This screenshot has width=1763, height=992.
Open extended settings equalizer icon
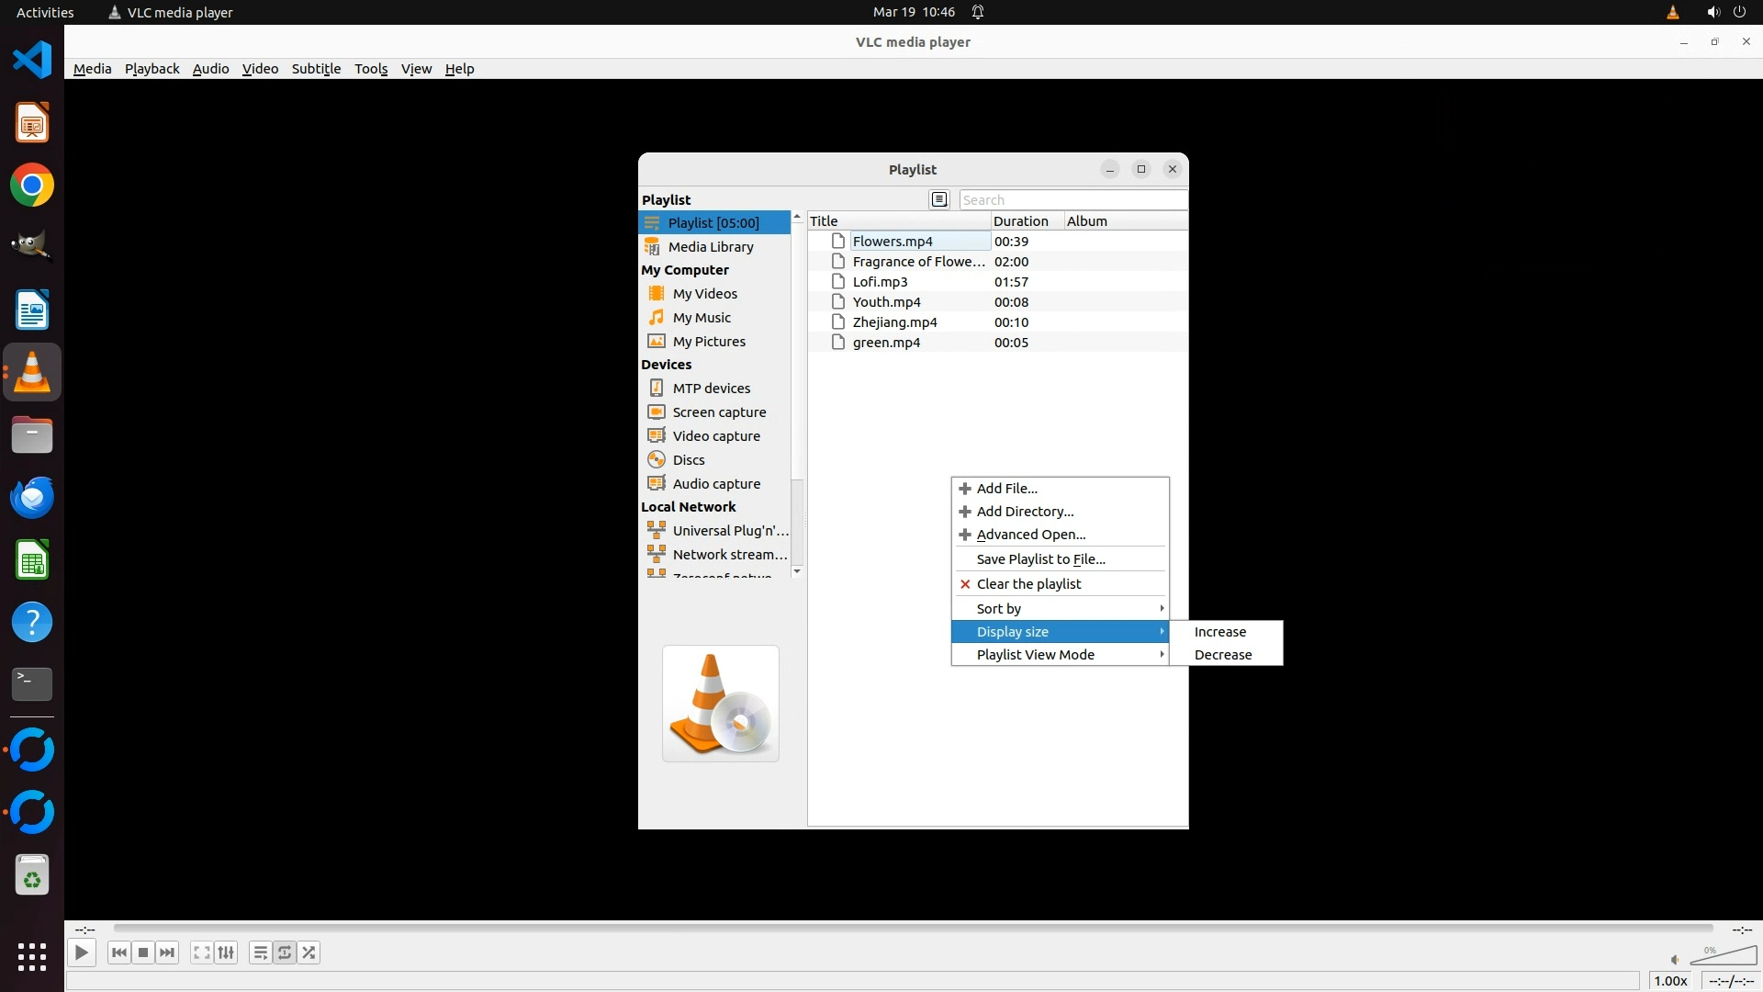tap(226, 953)
